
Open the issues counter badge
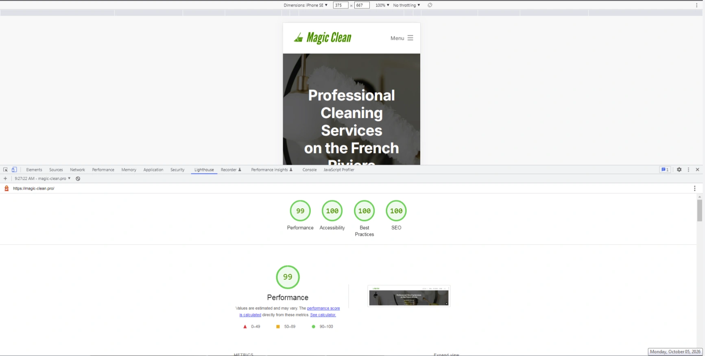coord(665,170)
